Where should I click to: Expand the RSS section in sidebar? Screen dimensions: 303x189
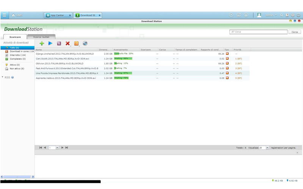pos(3,77)
